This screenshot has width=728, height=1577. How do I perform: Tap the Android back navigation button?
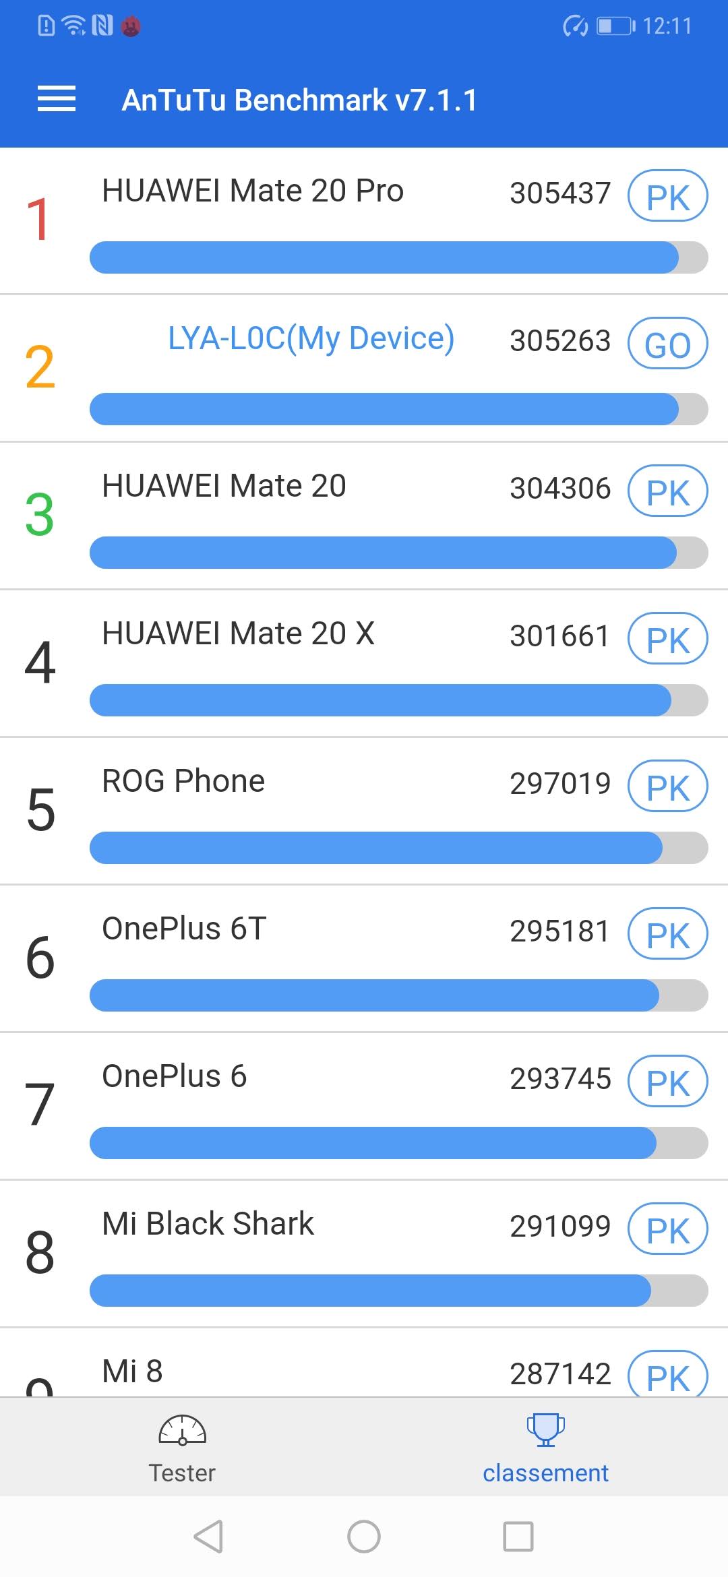(208, 1537)
